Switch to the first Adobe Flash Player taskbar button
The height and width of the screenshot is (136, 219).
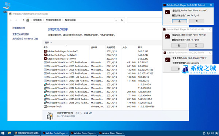pos(55,133)
